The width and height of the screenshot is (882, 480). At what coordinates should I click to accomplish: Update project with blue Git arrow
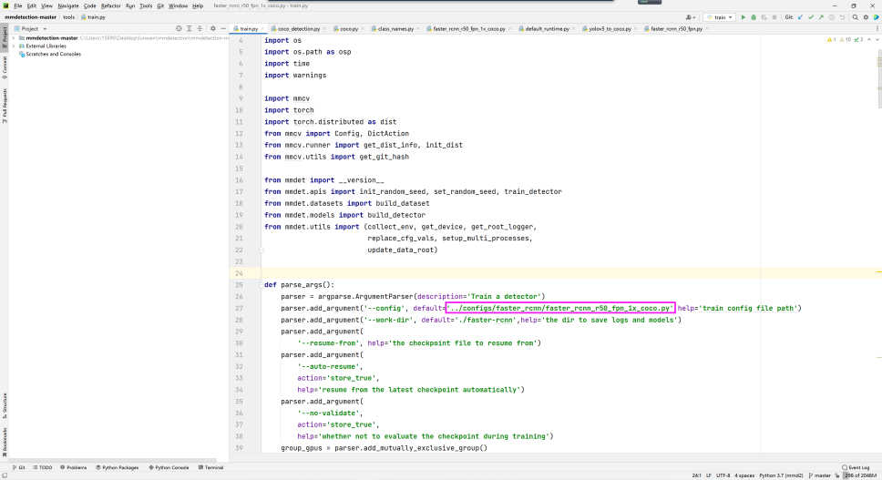click(800, 17)
